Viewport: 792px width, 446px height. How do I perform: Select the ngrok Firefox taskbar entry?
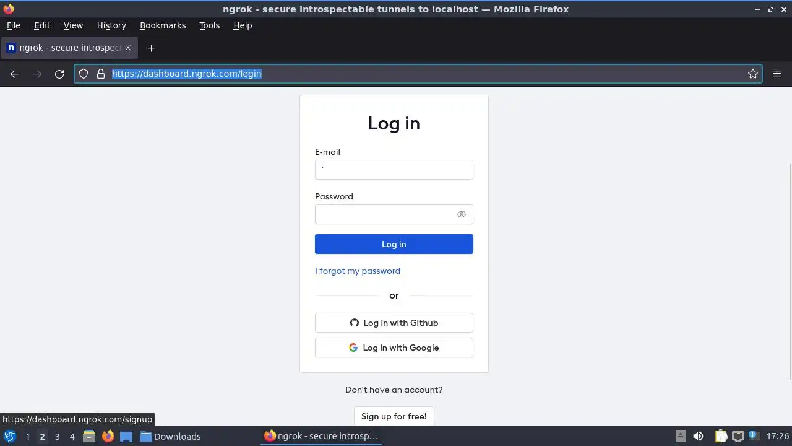tap(321, 436)
